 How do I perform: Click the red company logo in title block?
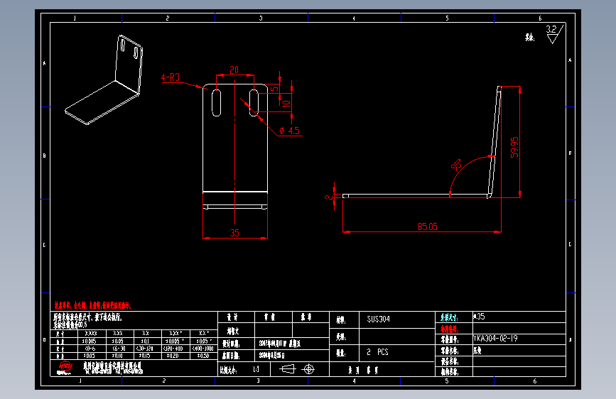coord(65,368)
